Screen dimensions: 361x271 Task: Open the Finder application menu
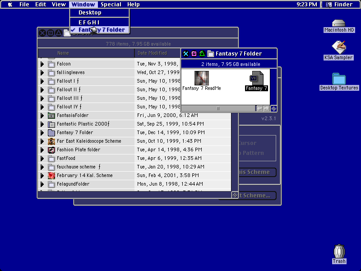point(339,5)
